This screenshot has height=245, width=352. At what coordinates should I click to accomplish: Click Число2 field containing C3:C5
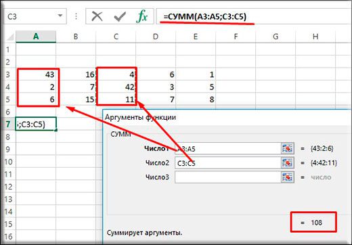(x=227, y=163)
